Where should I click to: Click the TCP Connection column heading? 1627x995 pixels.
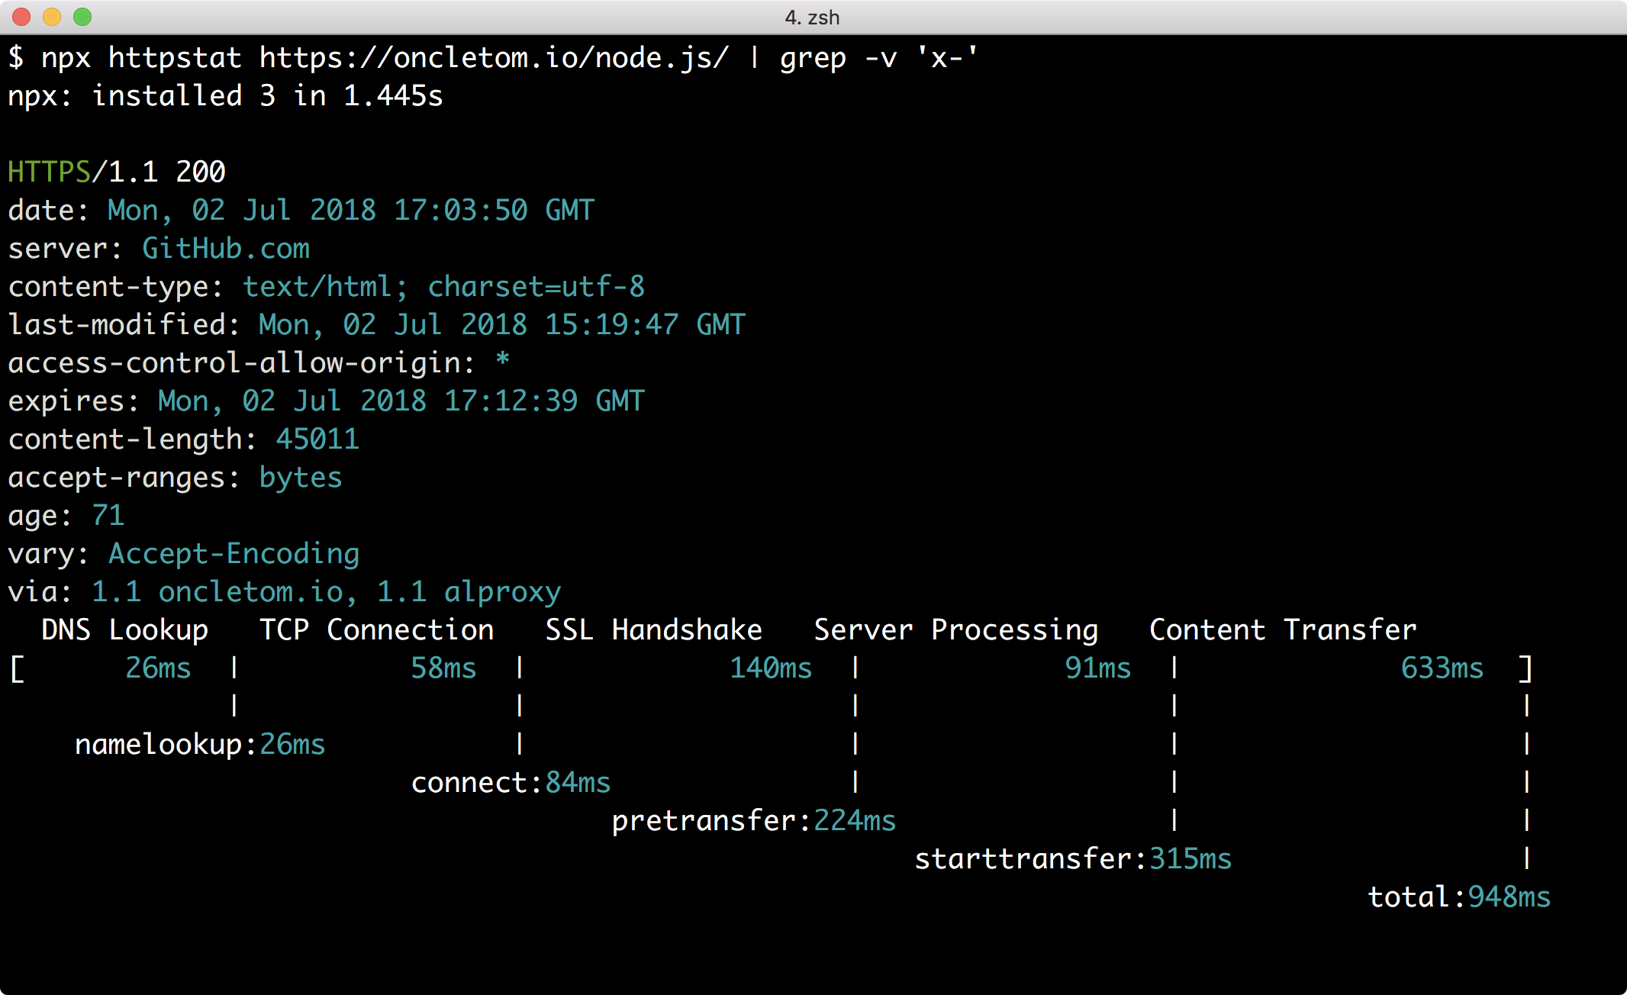pos(376,630)
